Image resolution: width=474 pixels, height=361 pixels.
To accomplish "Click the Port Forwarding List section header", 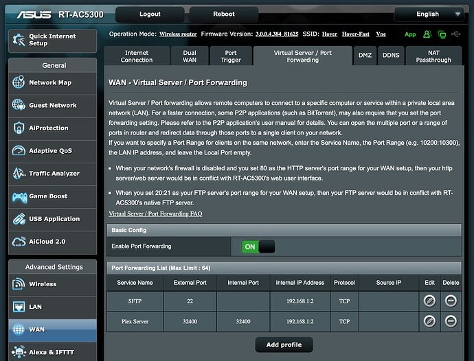I will coord(284,268).
